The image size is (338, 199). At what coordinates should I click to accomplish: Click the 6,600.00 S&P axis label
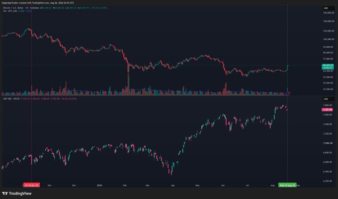[x=328, y=162]
